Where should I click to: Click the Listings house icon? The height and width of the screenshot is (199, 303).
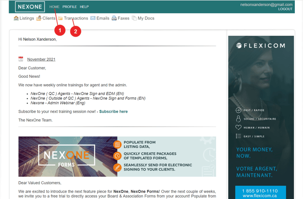tap(16, 18)
